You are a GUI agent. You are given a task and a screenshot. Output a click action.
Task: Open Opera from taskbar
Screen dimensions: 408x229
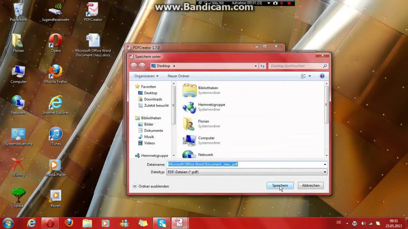click(50, 223)
